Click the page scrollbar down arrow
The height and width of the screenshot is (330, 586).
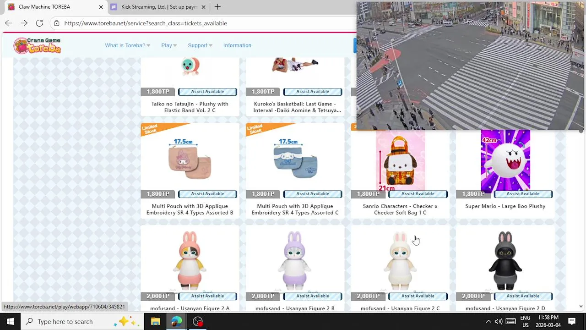581,307
